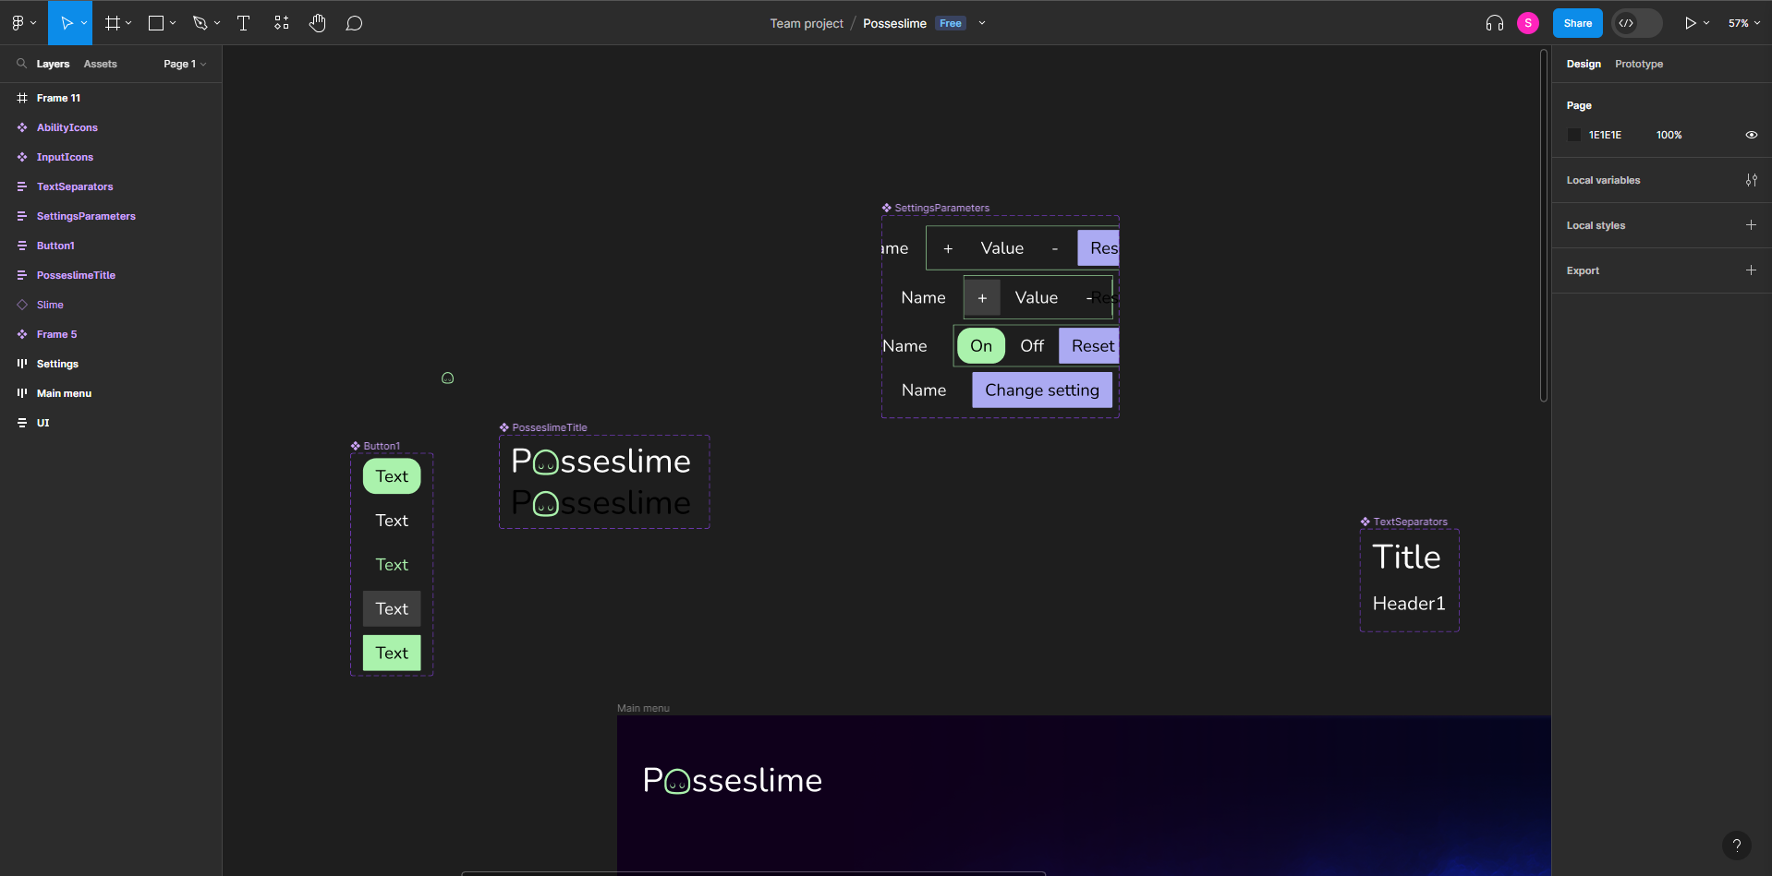Click the Button1 component icon on canvas
The height and width of the screenshot is (876, 1772).
356,446
